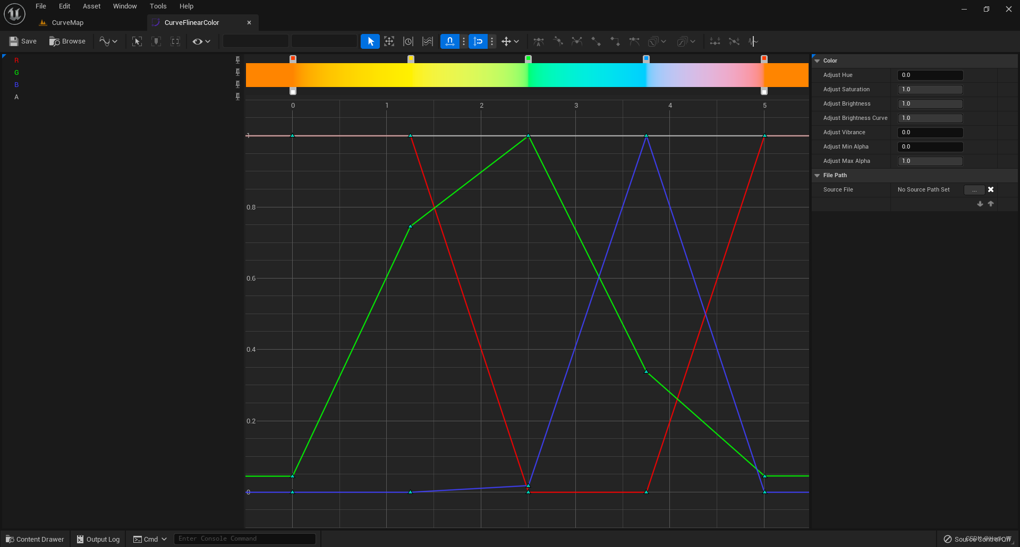Open the Tools menu
The height and width of the screenshot is (547, 1020).
coord(158,6)
